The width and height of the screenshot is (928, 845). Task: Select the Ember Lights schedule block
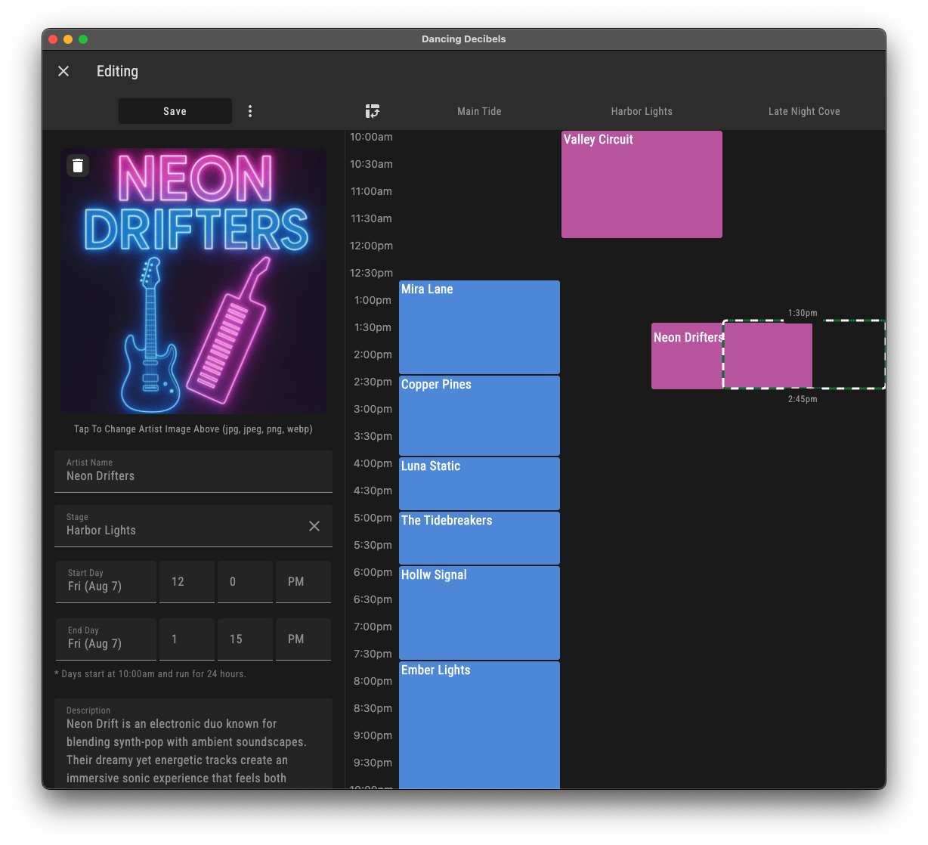click(479, 718)
